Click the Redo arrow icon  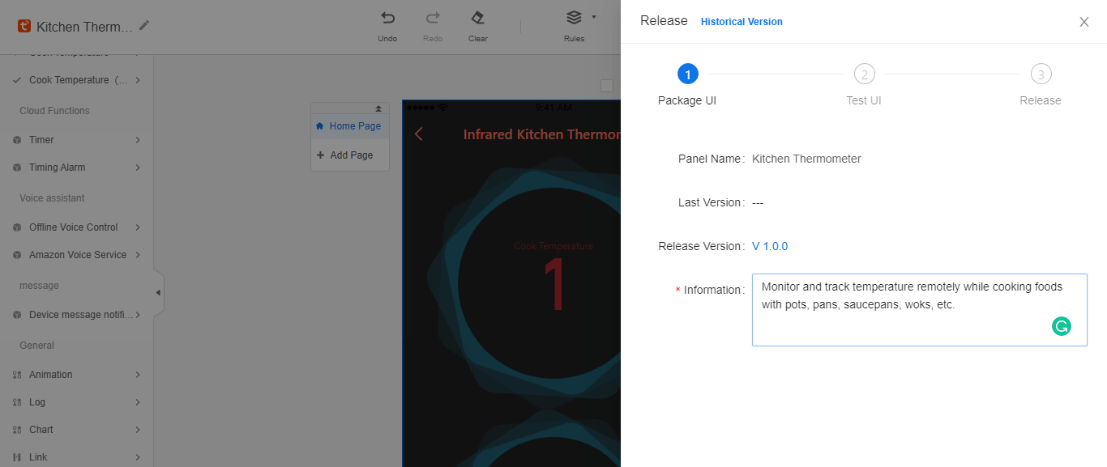tap(433, 18)
